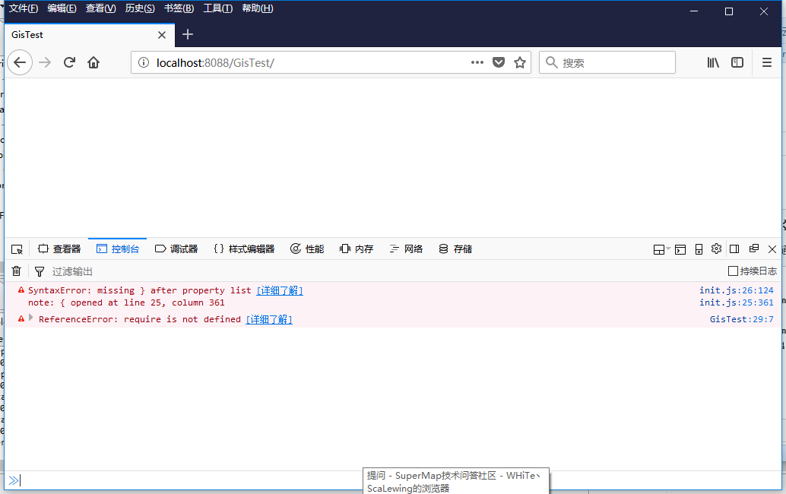Viewport: 786px width, 494px height.
Task: Close the developer tools panel
Action: [x=772, y=249]
